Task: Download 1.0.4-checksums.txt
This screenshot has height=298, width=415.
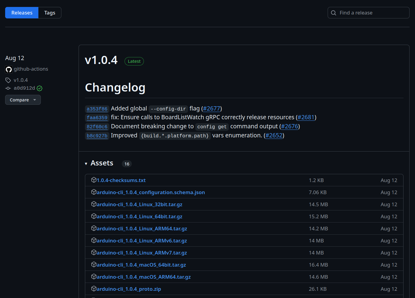Action: 121,180
